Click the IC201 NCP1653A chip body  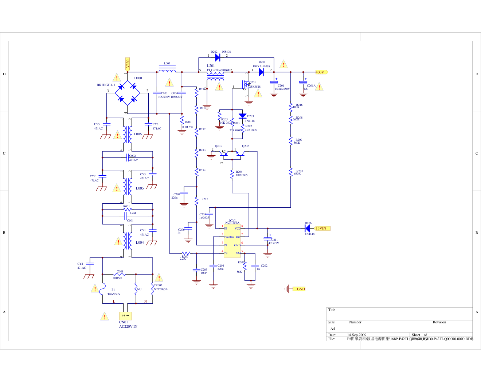(x=232, y=241)
